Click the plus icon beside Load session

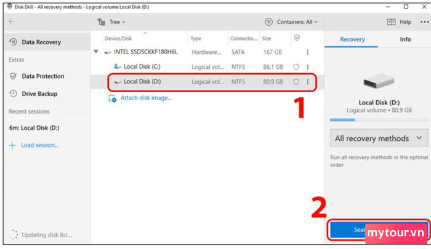(x=12, y=145)
